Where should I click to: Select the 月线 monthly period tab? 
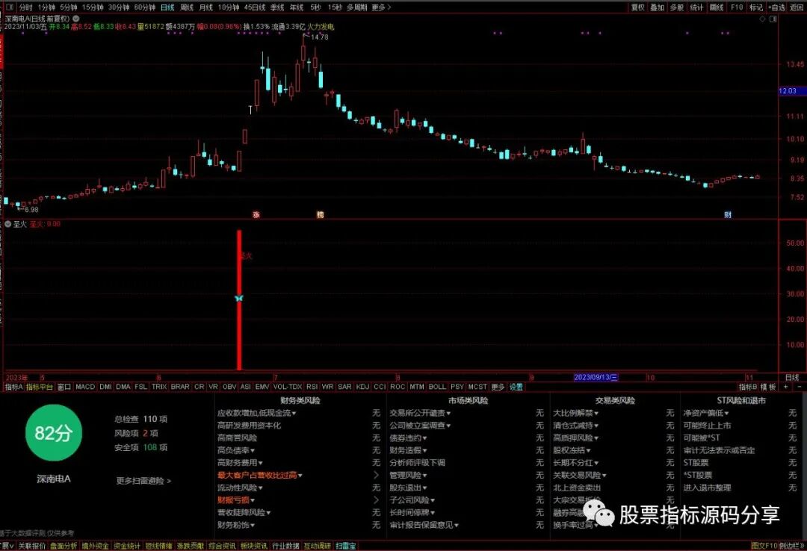pyautogui.click(x=206, y=7)
